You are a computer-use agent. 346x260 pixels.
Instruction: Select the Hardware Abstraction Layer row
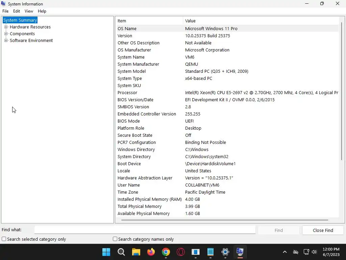click(x=228, y=178)
